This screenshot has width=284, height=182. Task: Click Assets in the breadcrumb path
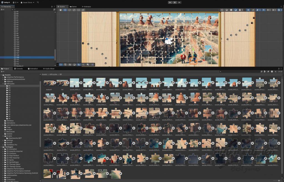coord(44,75)
